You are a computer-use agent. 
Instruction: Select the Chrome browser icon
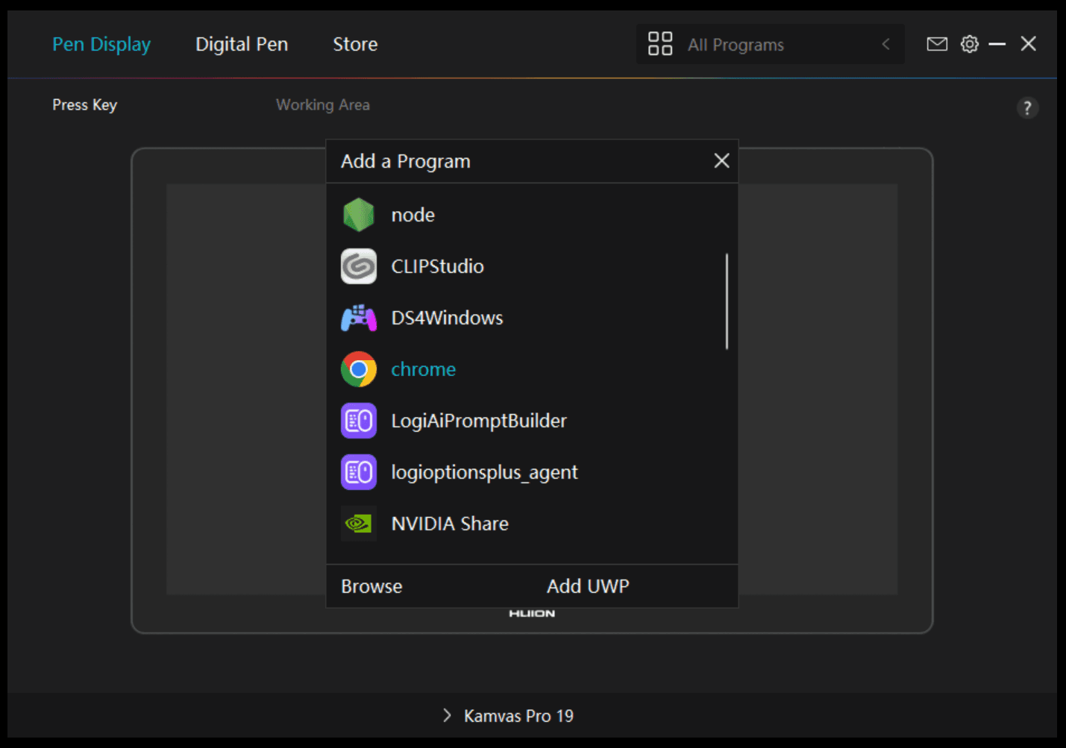(x=359, y=369)
